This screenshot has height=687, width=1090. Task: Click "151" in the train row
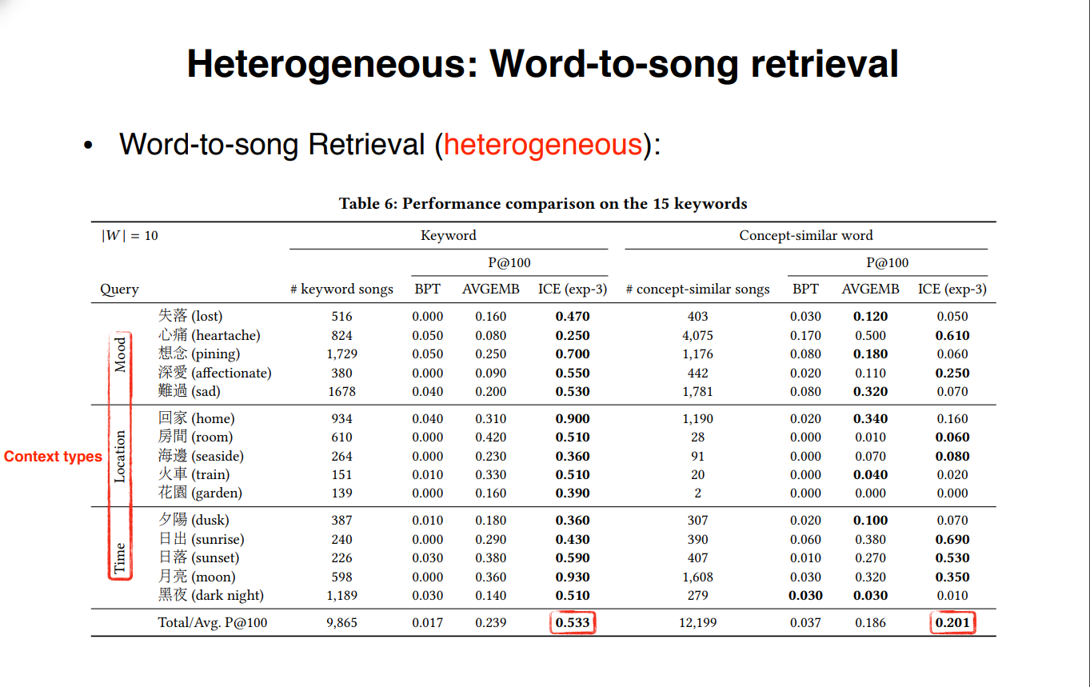[x=341, y=474]
